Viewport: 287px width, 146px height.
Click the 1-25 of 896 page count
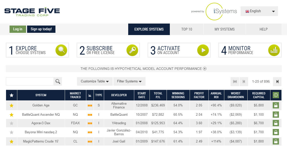[x=261, y=81]
